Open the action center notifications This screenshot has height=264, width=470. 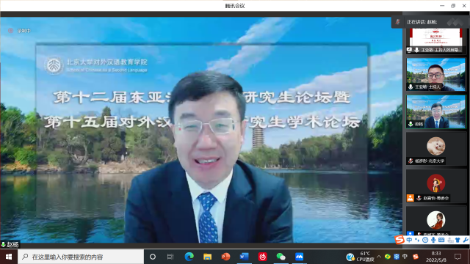pyautogui.click(x=458, y=257)
